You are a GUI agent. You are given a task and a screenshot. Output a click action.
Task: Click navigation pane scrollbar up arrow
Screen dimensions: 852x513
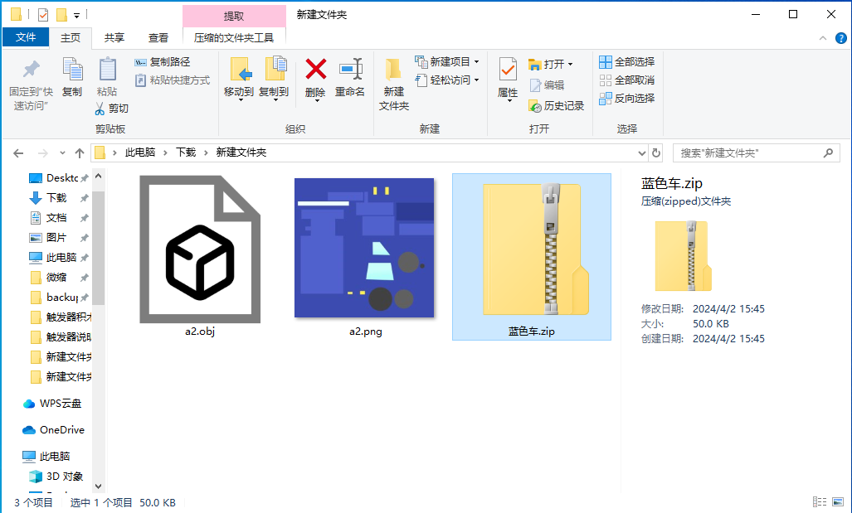click(99, 177)
